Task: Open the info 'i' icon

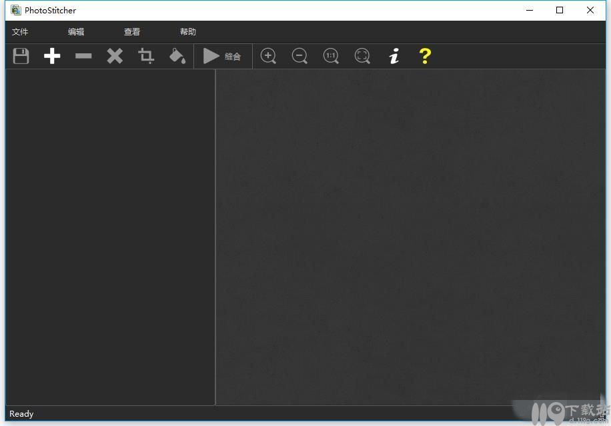Action: click(394, 56)
